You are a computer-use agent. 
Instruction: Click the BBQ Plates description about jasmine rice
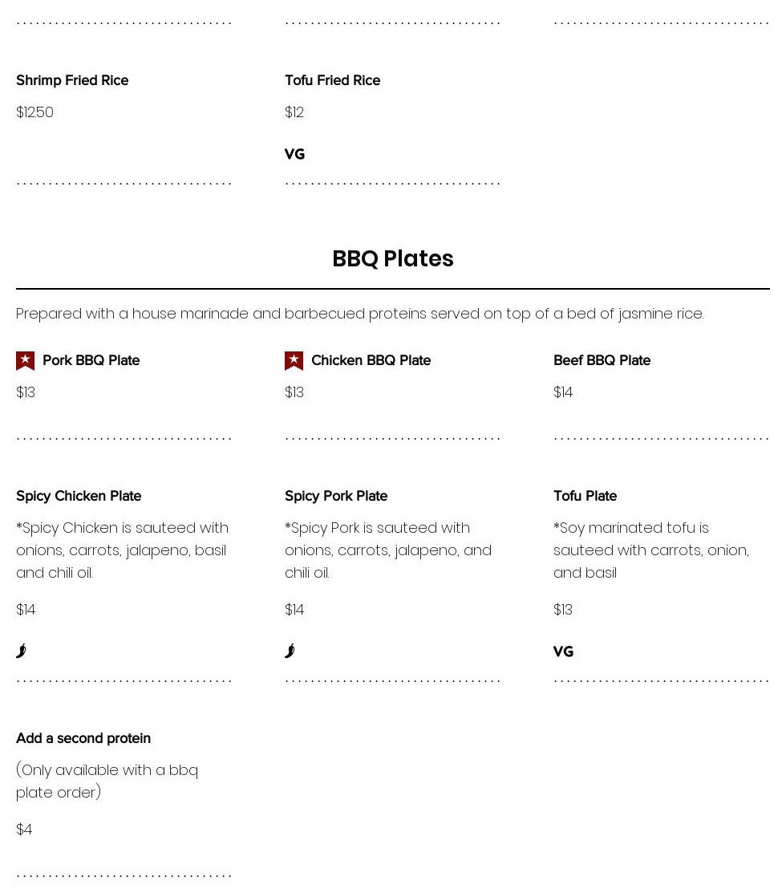[360, 314]
